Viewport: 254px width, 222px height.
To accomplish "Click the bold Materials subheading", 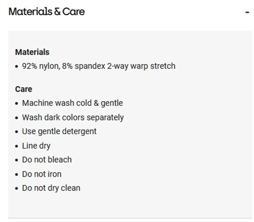I will (32, 52).
